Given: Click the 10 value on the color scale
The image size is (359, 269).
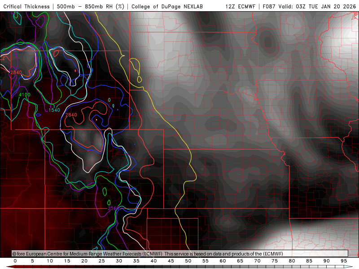Looking at the screenshot, I should pos(50,261).
